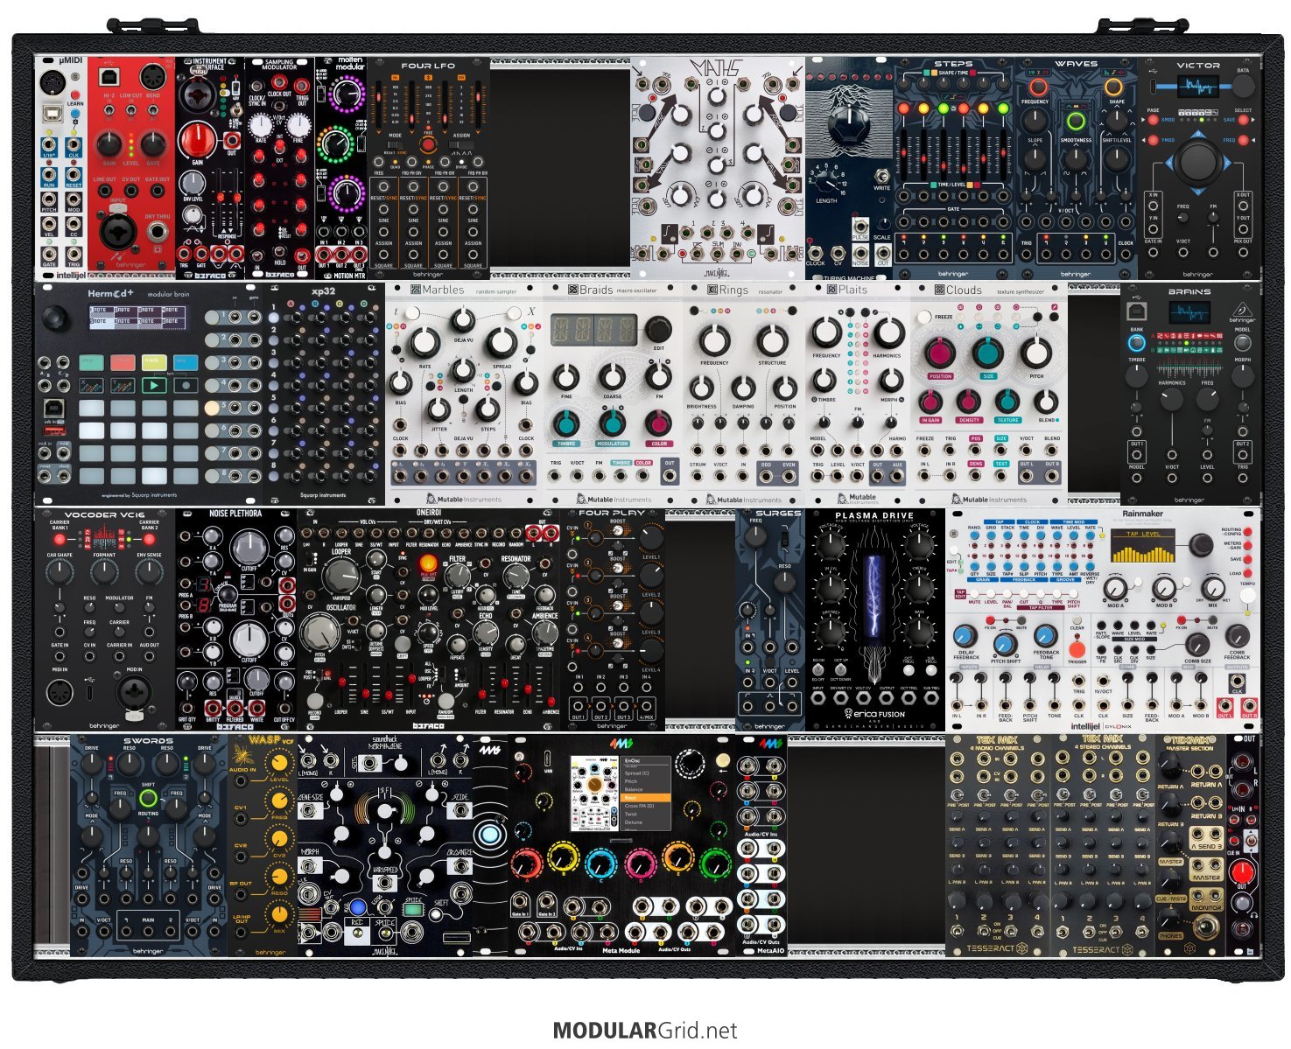Screen dimensions: 1291x1049
Task: Click the red knob A on the Meta Module
Action: 524,863
